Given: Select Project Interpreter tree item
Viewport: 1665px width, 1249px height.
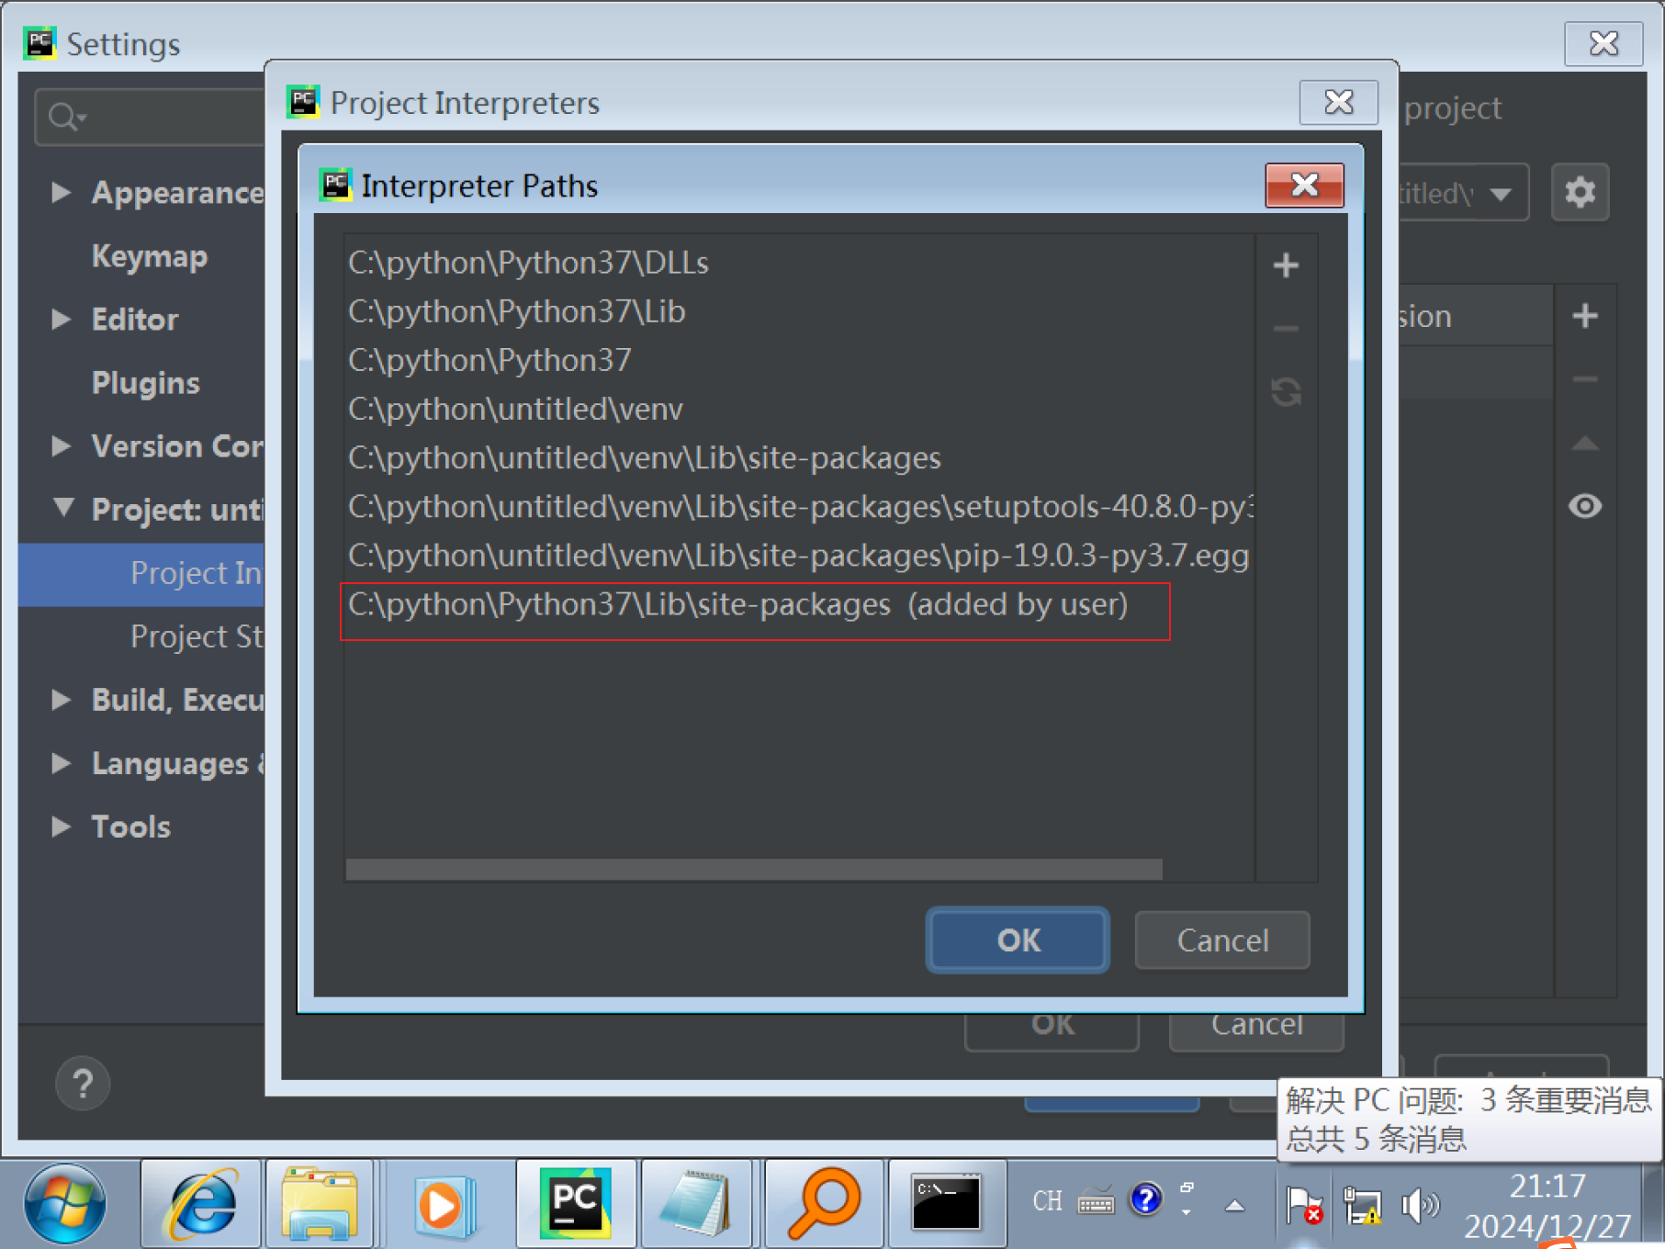Looking at the screenshot, I should point(141,574).
